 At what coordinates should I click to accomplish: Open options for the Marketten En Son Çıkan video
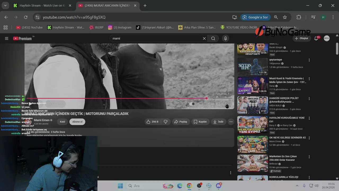(x=309, y=157)
